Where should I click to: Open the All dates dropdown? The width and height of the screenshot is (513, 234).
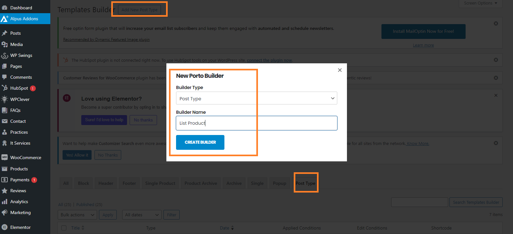click(x=142, y=215)
